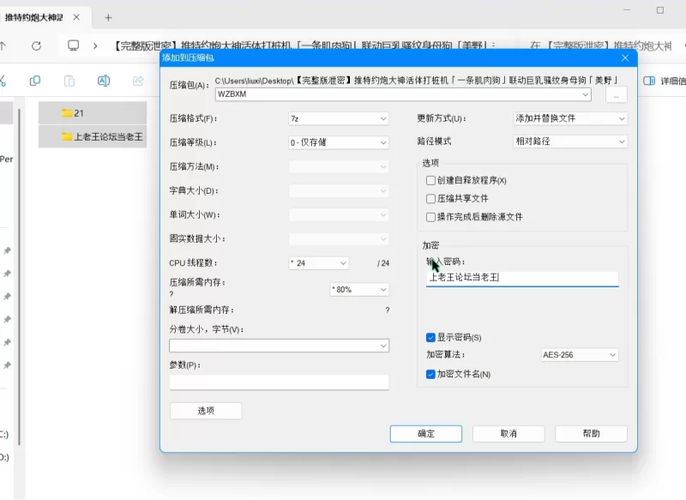Open the 压缩所需内存 80% dropdown

point(359,289)
